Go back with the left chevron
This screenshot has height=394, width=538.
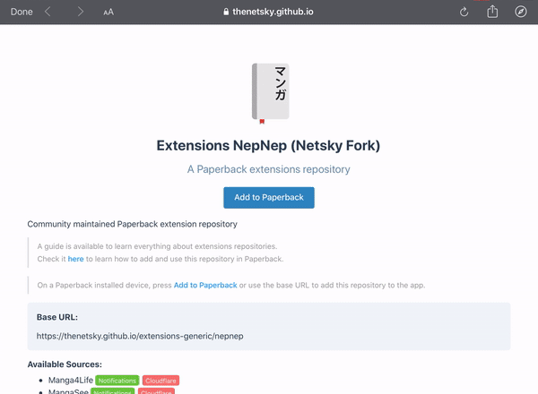tap(48, 12)
